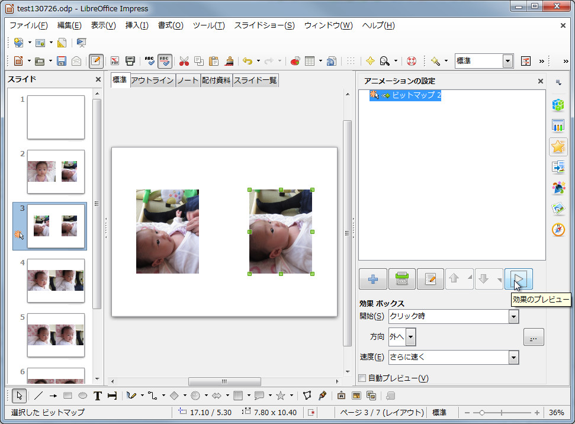Select slide 2 thumbnail
This screenshot has height=424, width=575.
[56, 172]
